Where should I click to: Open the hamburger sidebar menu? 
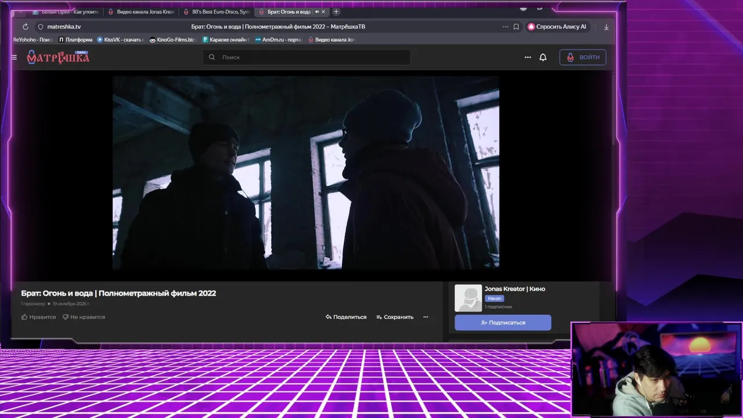click(14, 57)
